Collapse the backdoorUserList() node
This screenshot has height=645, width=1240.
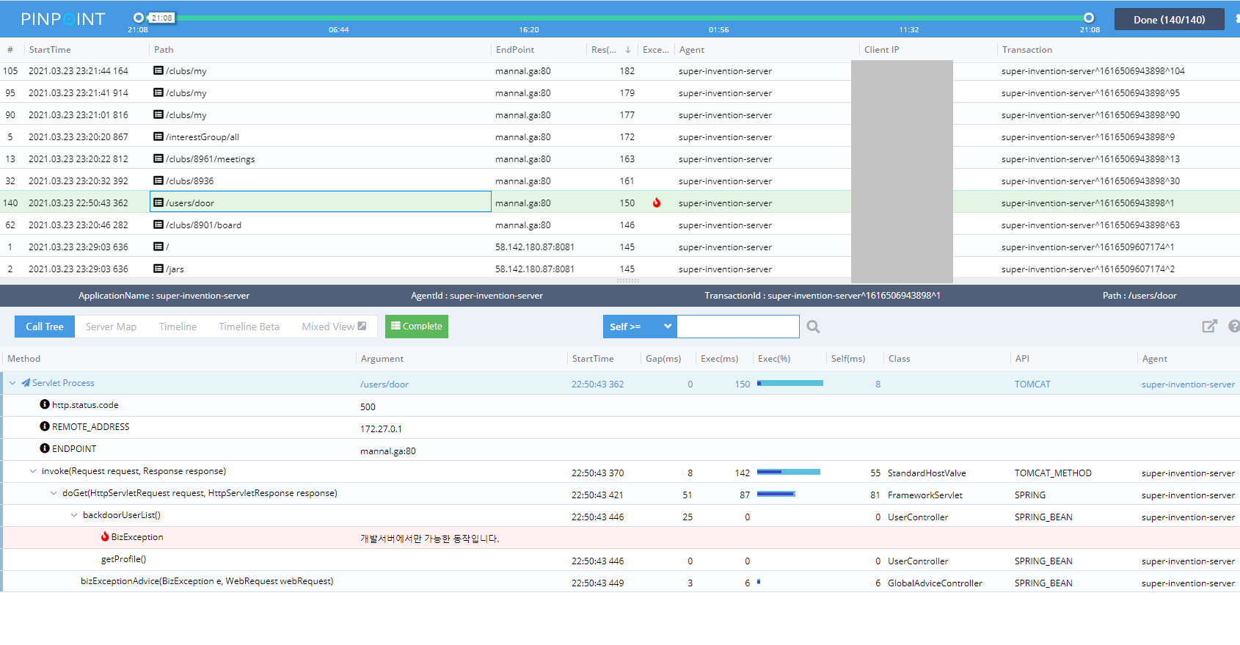[74, 515]
